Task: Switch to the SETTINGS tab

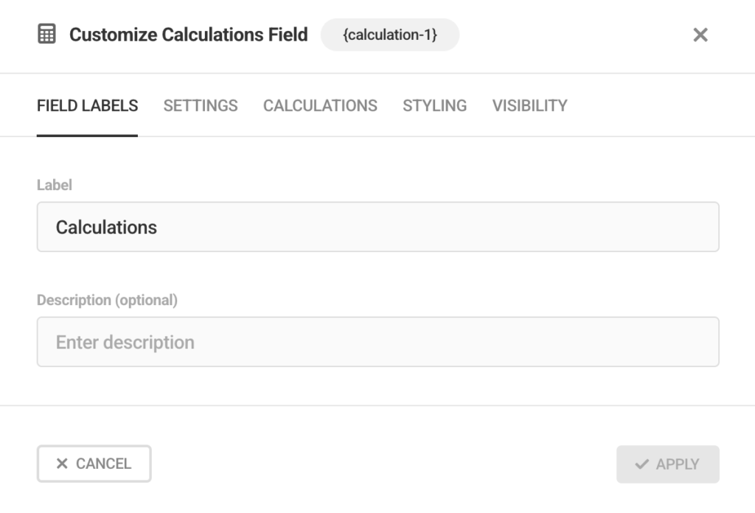Action: [200, 105]
